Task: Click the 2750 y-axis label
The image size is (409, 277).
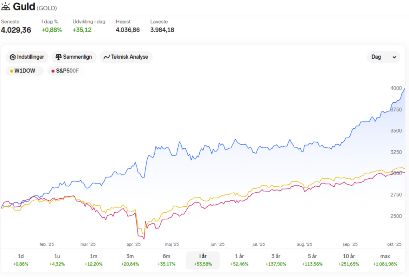Action: (396, 195)
